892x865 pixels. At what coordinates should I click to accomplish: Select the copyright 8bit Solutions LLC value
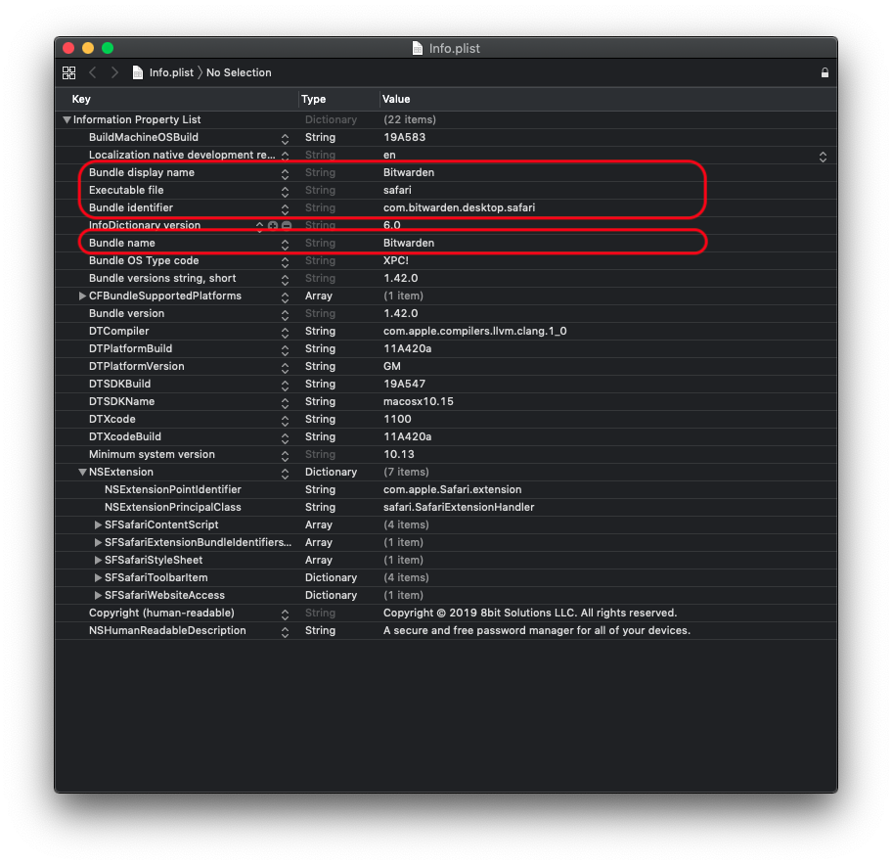pos(530,613)
